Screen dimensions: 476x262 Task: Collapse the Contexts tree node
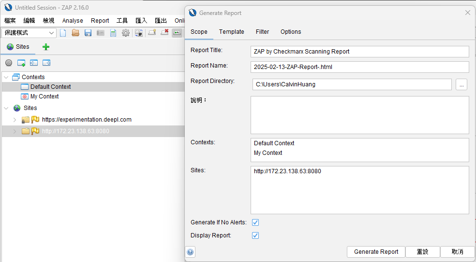(x=6, y=77)
